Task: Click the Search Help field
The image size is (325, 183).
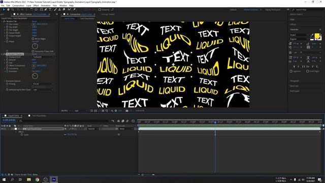Action: pos(307,10)
